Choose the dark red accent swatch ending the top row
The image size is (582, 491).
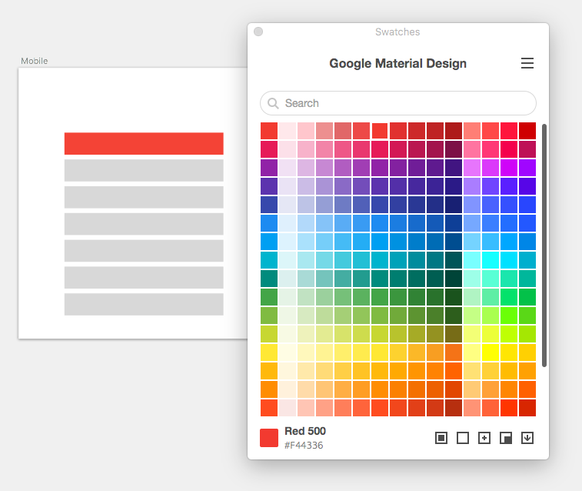pos(527,131)
